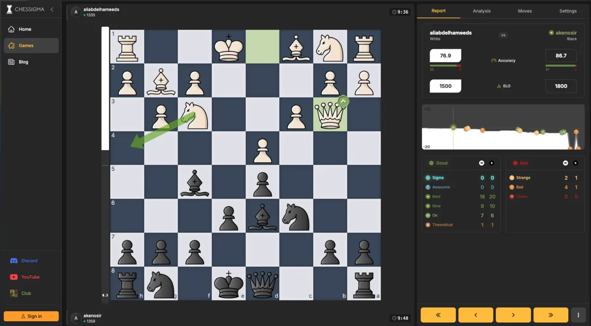Click the Sign in button
591x326 pixels.
point(31,316)
